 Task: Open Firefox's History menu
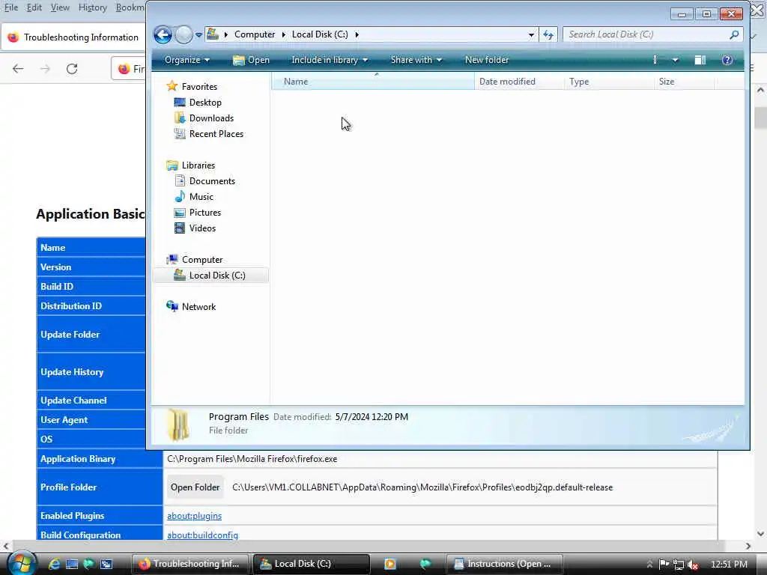[92, 7]
